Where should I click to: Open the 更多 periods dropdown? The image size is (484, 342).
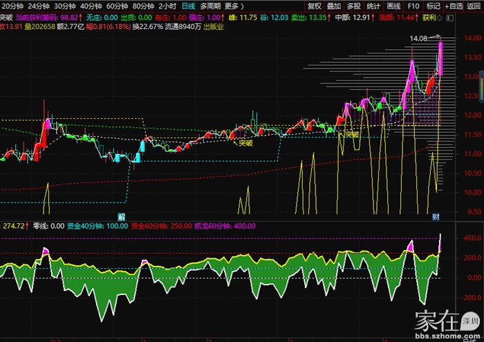pos(234,5)
